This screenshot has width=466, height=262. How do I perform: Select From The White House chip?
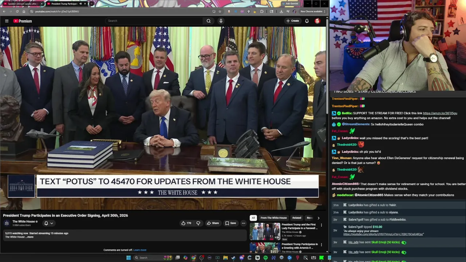click(x=273, y=218)
